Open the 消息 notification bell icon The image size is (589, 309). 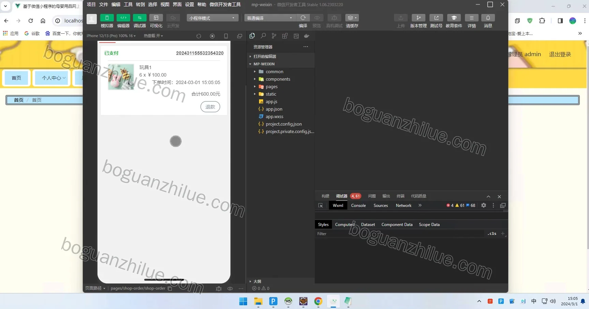pos(488,18)
